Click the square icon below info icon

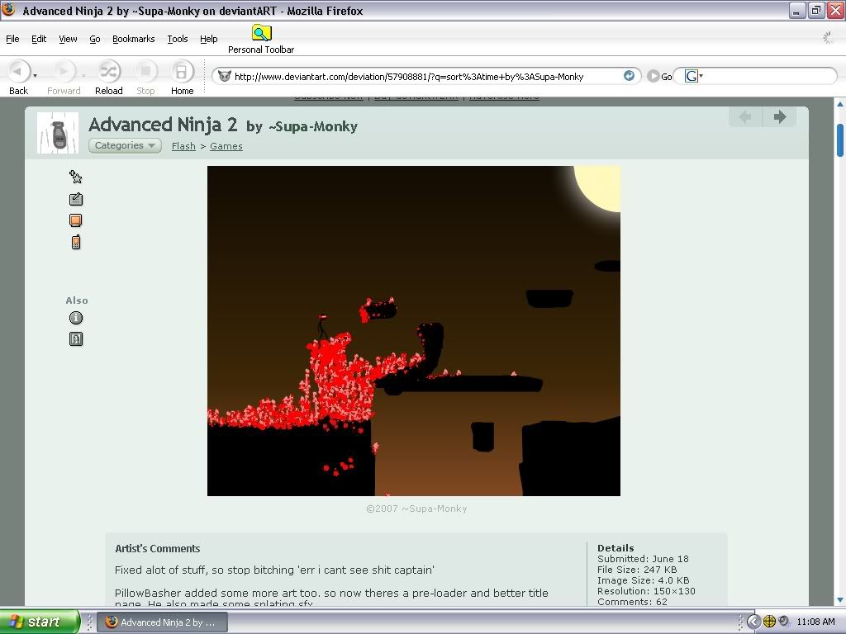[x=76, y=338]
